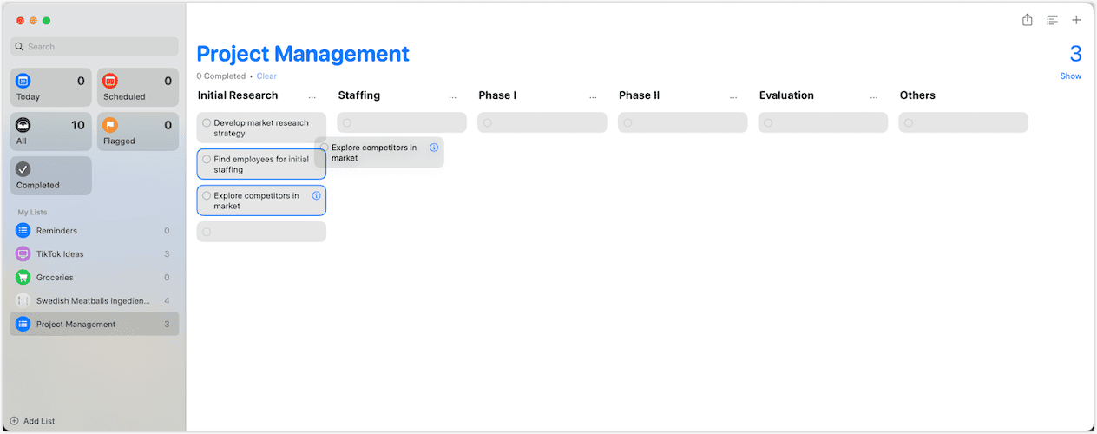Viewport: 1097px width, 434px height.
Task: Click the Clear completed link
Action: coord(266,76)
